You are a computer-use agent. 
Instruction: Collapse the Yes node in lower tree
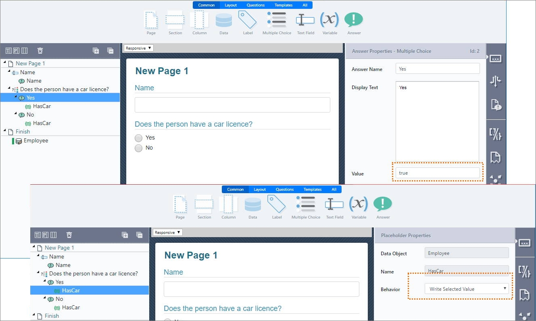45,281
